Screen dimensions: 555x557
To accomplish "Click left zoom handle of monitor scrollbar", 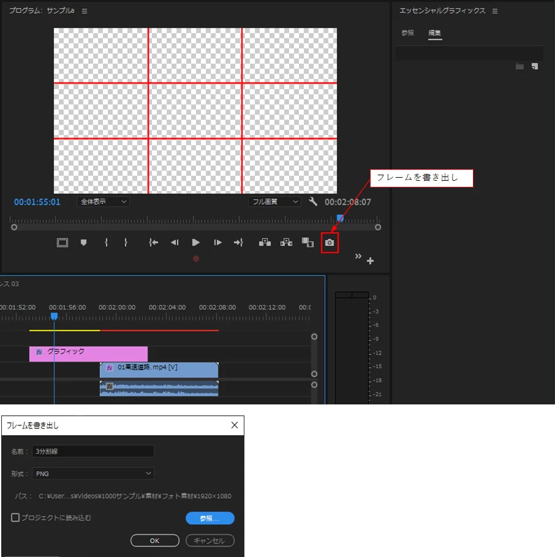I will click(14, 227).
